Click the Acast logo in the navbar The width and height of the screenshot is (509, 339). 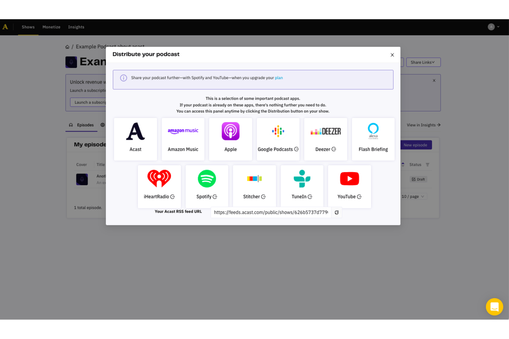click(x=5, y=27)
